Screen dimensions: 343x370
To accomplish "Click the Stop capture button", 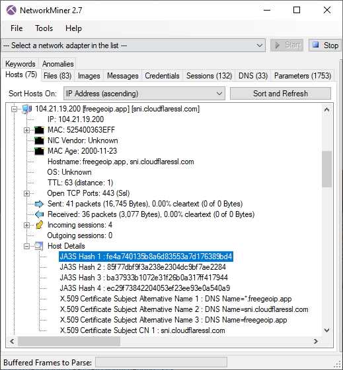I will pos(325,45).
